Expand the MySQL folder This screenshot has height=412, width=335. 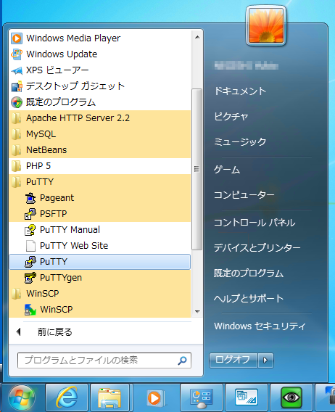100,134
